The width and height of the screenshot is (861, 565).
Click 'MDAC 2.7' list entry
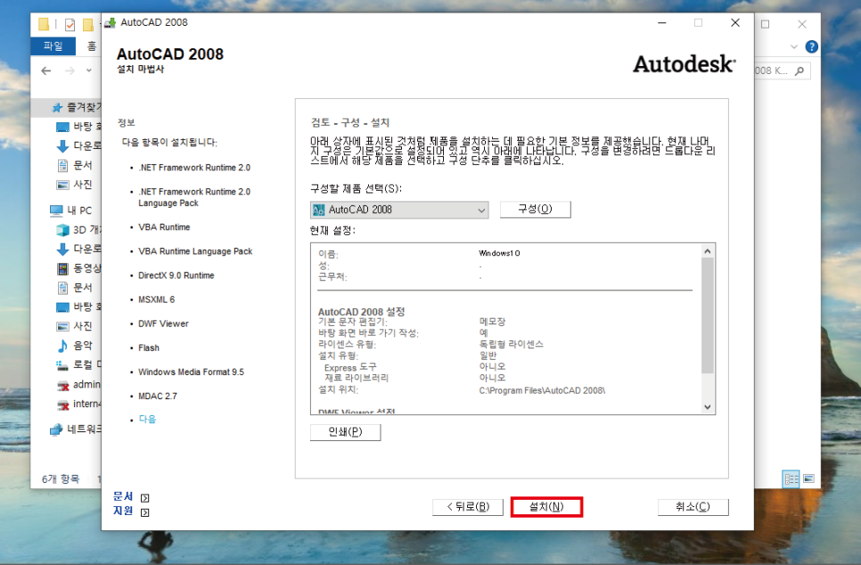(158, 396)
